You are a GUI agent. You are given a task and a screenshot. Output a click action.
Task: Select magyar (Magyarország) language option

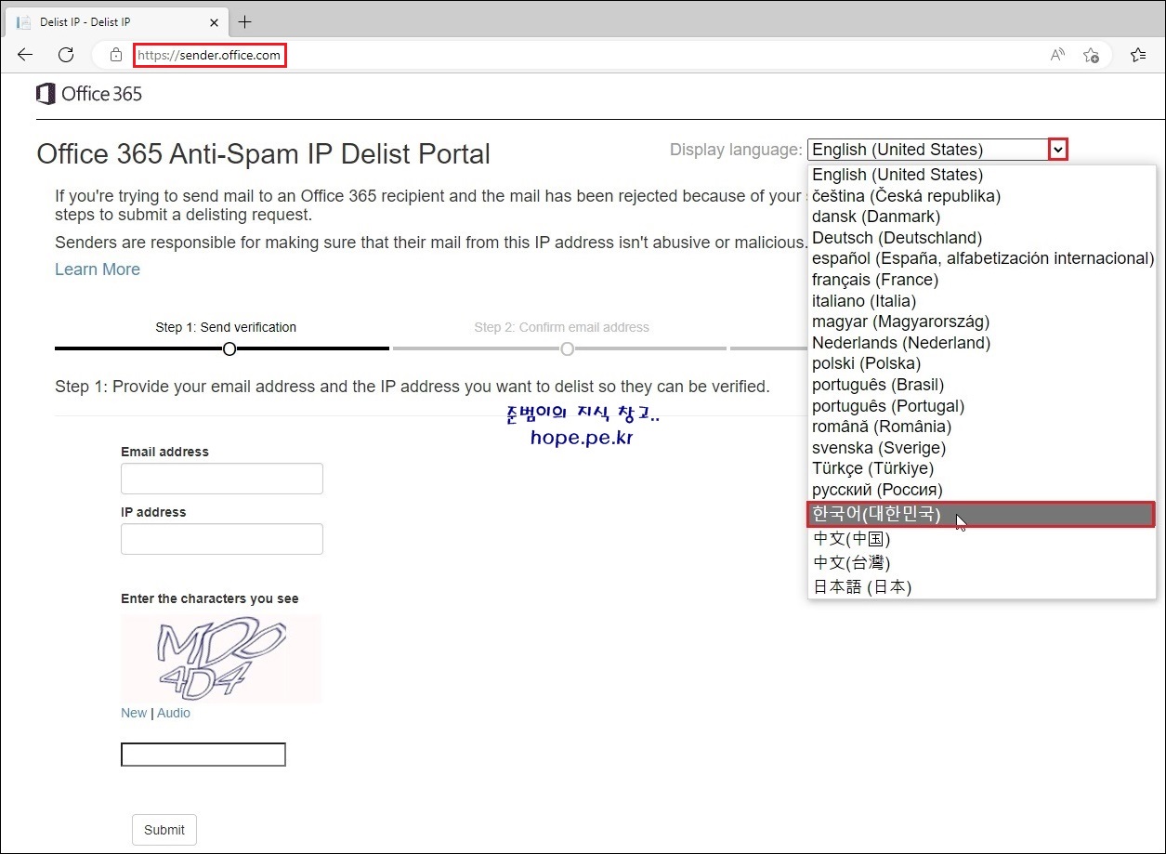[x=982, y=322]
